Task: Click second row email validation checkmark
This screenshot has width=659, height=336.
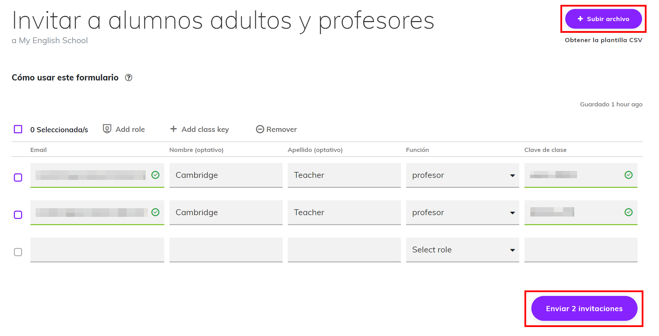Action: click(x=156, y=212)
